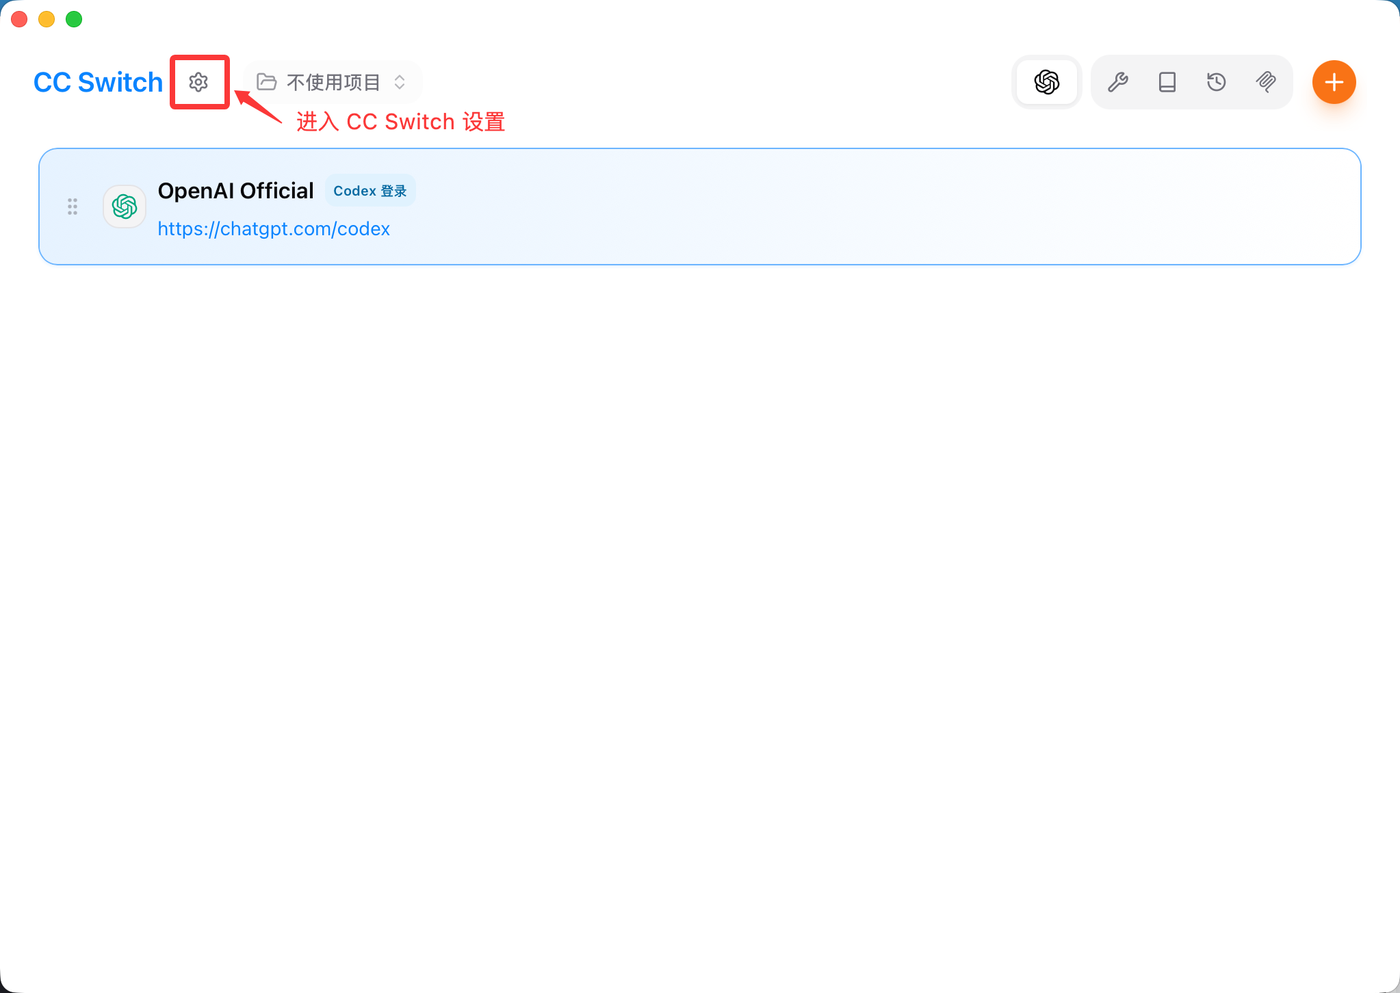The height and width of the screenshot is (993, 1400).
Task: Click the OpenAI logo on the provider card
Action: [x=125, y=207]
